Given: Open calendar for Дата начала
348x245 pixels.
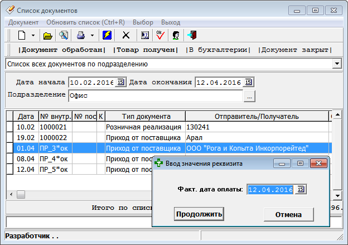Looking at the screenshot, I should [x=120, y=82].
